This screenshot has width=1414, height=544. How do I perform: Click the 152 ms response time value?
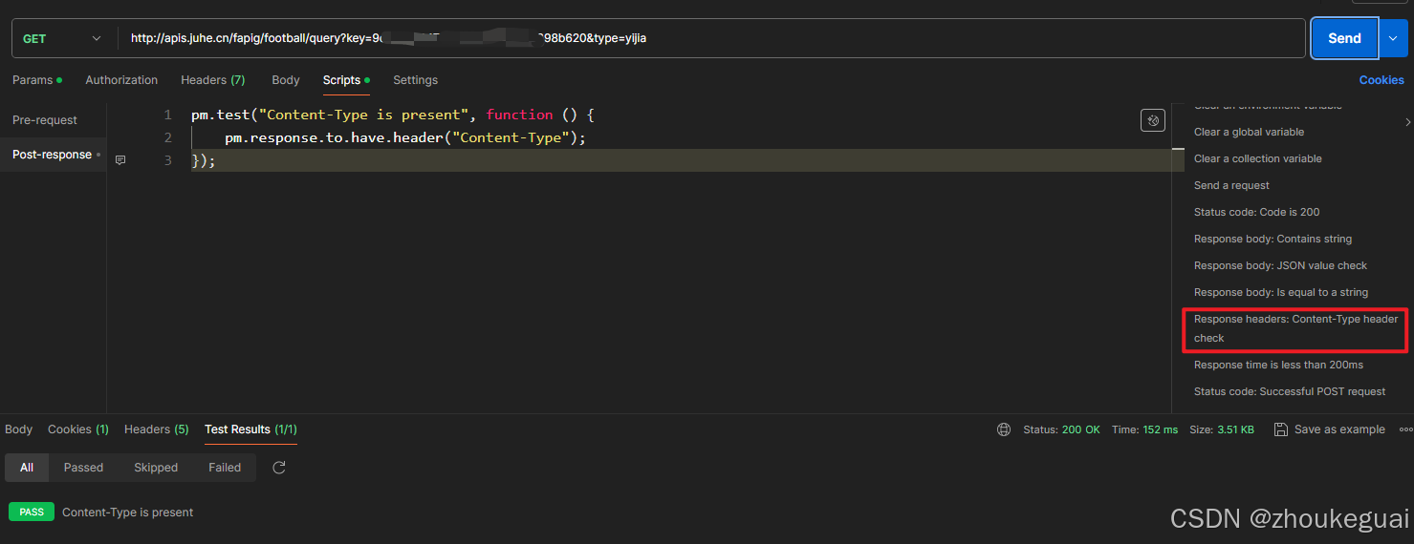click(1159, 429)
